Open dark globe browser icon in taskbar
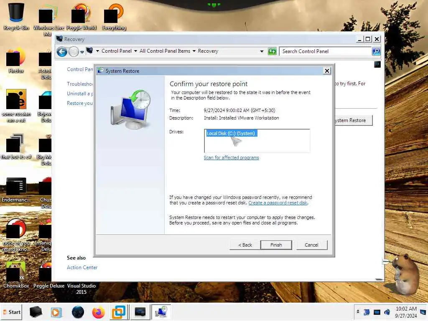This screenshot has width=428, height=321. tap(78, 312)
